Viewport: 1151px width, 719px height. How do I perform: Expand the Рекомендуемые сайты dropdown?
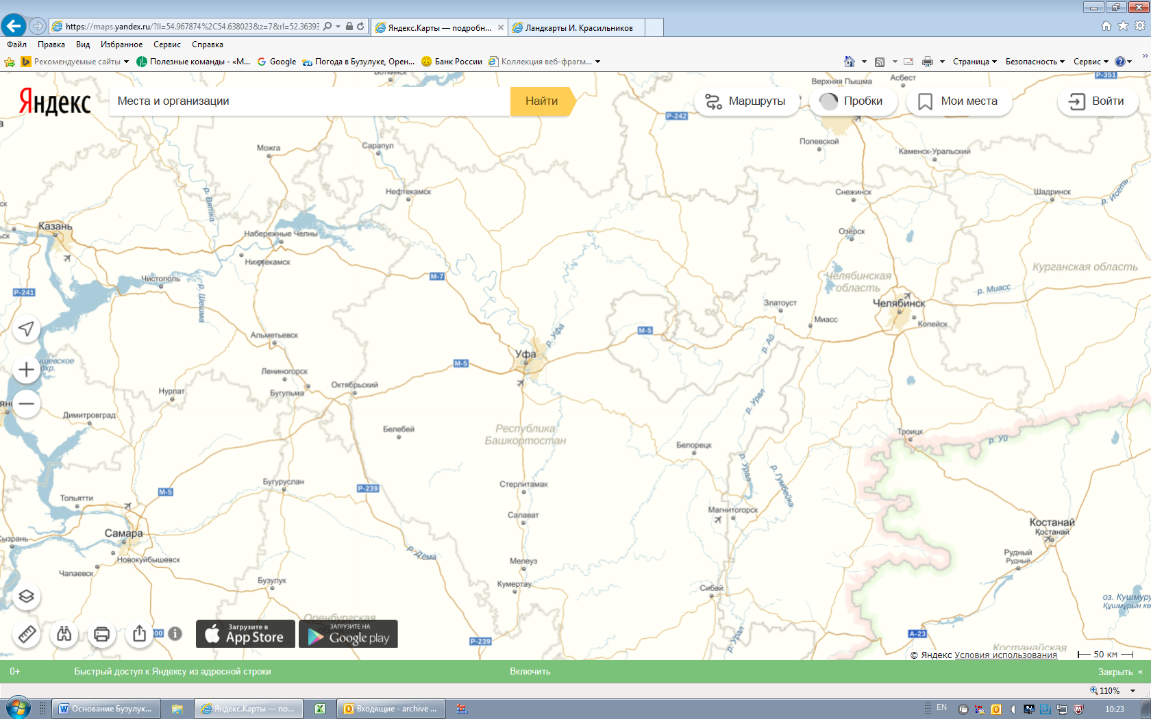(126, 62)
